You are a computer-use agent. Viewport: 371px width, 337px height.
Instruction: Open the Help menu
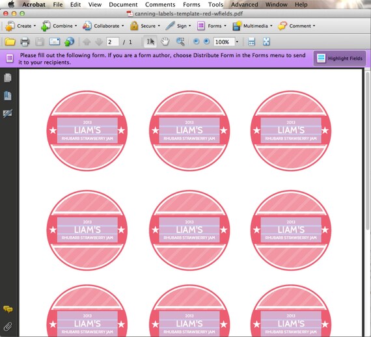301,5
